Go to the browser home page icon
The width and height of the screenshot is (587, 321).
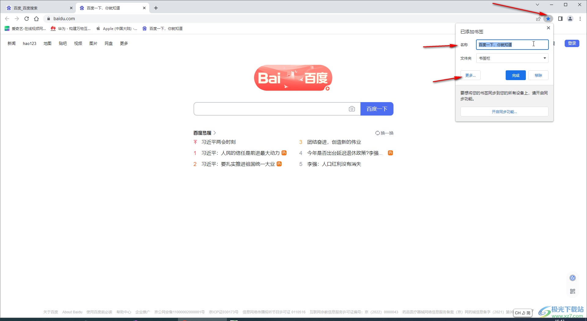coord(36,19)
